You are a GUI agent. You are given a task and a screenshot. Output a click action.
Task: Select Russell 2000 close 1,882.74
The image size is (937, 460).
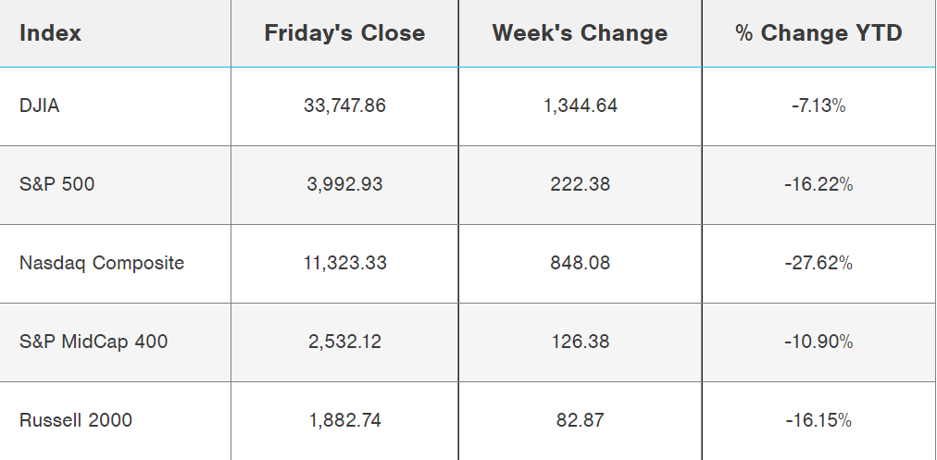point(344,420)
